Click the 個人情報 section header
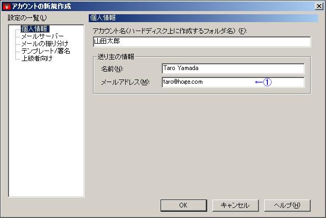Image resolution: width=326 pixels, height=218 pixels. click(203, 18)
